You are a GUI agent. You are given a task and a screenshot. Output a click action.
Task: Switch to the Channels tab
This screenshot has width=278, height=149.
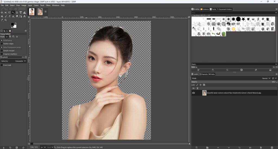pyautogui.click(x=203, y=74)
